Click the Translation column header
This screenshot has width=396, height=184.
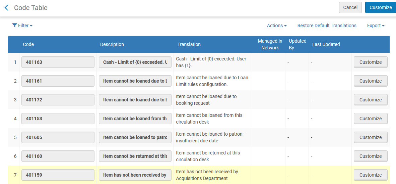[189, 44]
